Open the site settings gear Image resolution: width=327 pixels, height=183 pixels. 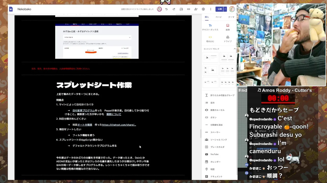(x=203, y=9)
